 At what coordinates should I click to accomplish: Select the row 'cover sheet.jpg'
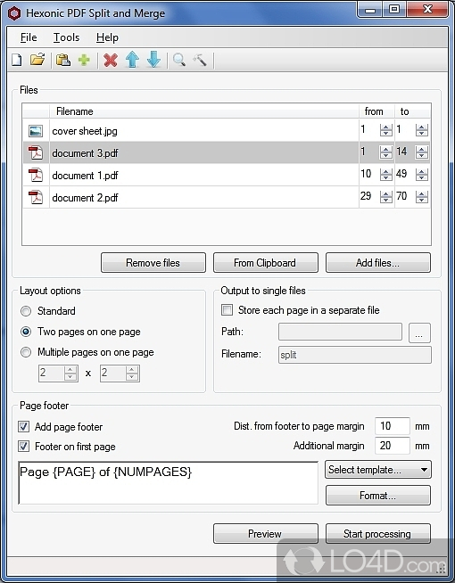click(x=227, y=130)
